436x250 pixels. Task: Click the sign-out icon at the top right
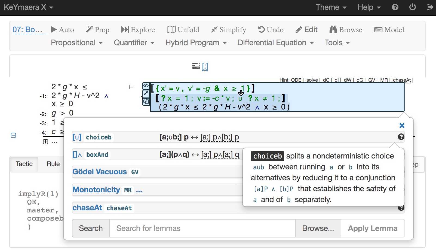coord(430,7)
